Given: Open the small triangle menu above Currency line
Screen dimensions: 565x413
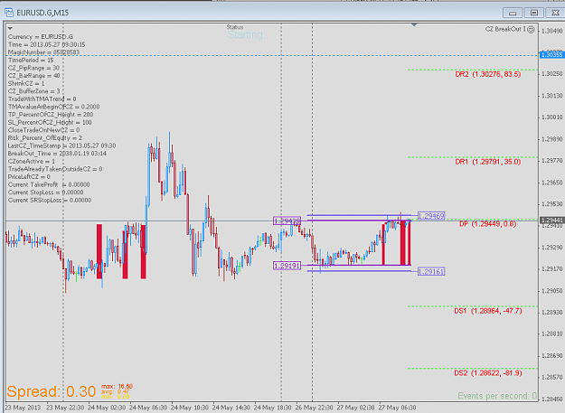Looking at the screenshot, I should tap(10, 28).
